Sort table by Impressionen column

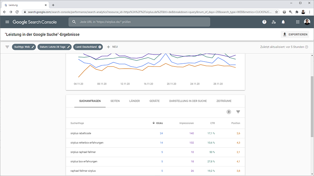click(187, 123)
